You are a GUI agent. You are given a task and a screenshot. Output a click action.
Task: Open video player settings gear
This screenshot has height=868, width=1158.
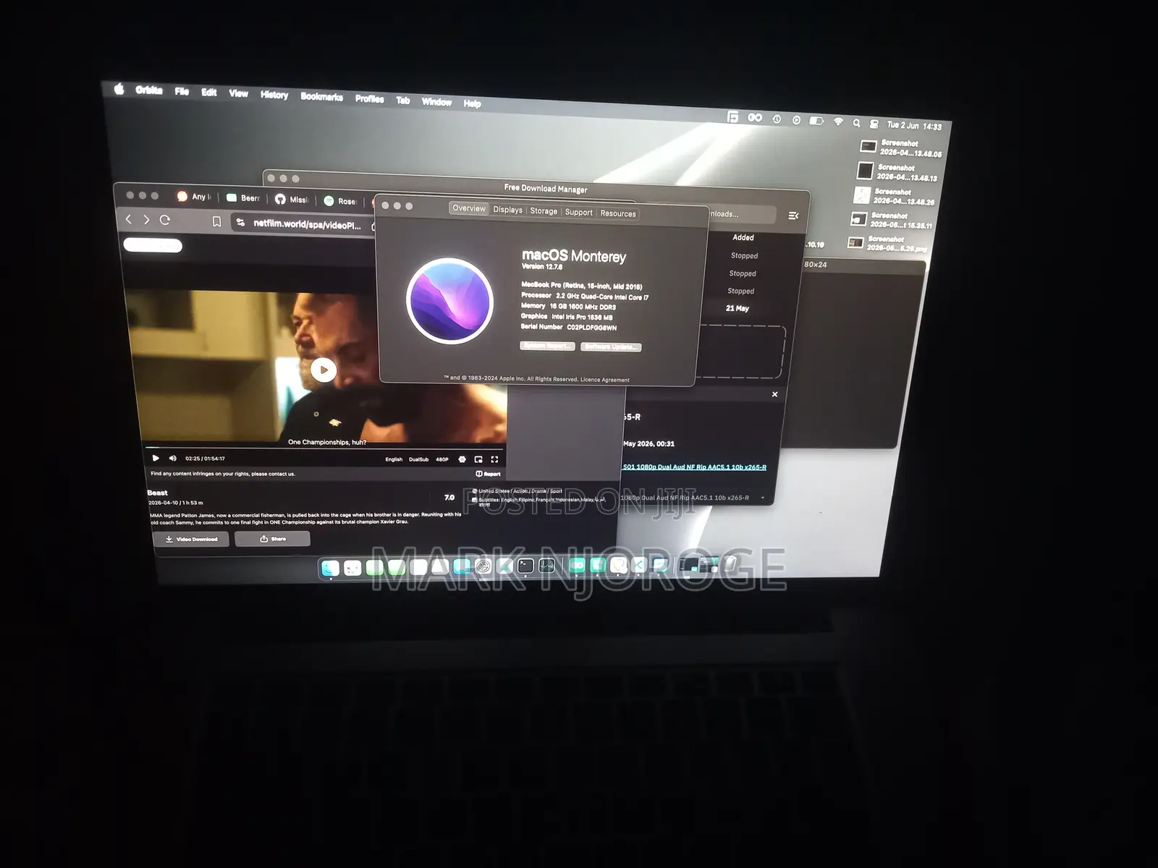(462, 459)
